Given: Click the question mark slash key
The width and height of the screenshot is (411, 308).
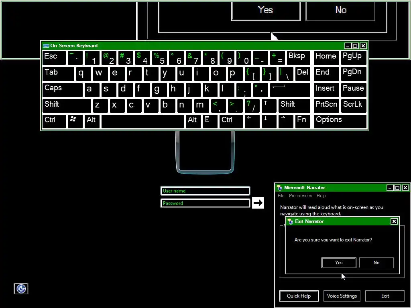Looking at the screenshot, I should [x=252, y=105].
